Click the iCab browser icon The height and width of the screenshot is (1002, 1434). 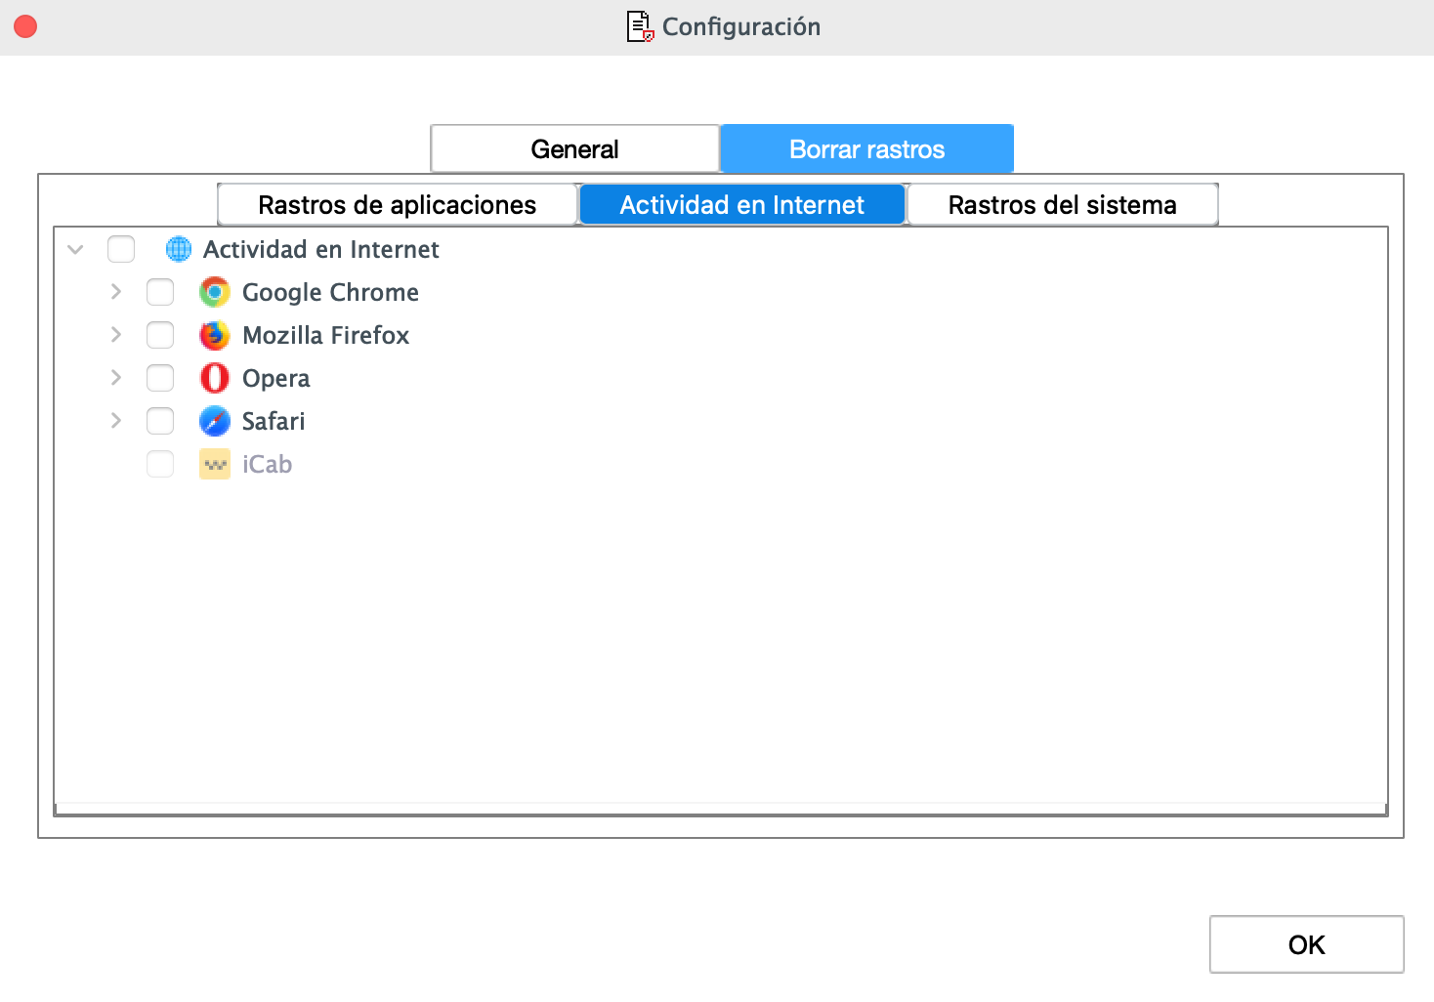click(x=215, y=464)
